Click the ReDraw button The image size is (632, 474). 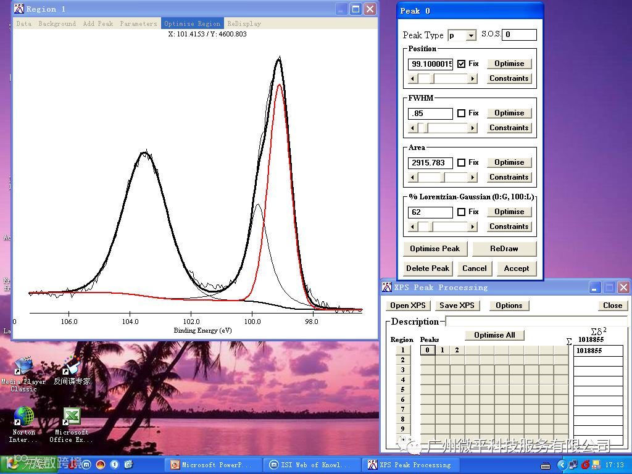pyautogui.click(x=504, y=249)
